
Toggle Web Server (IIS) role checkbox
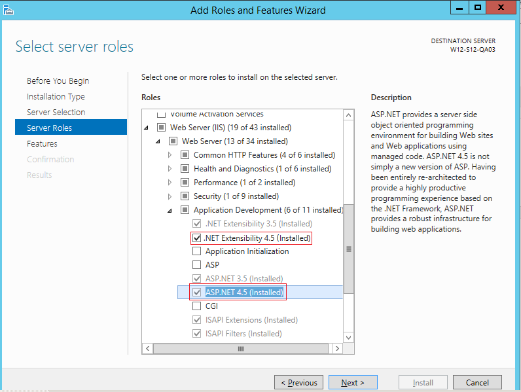pyautogui.click(x=161, y=127)
